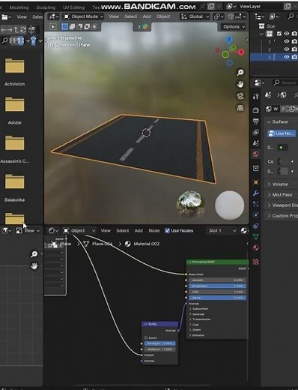
Task: Switch to the UV Editing workspace tab
Action: (x=74, y=7)
